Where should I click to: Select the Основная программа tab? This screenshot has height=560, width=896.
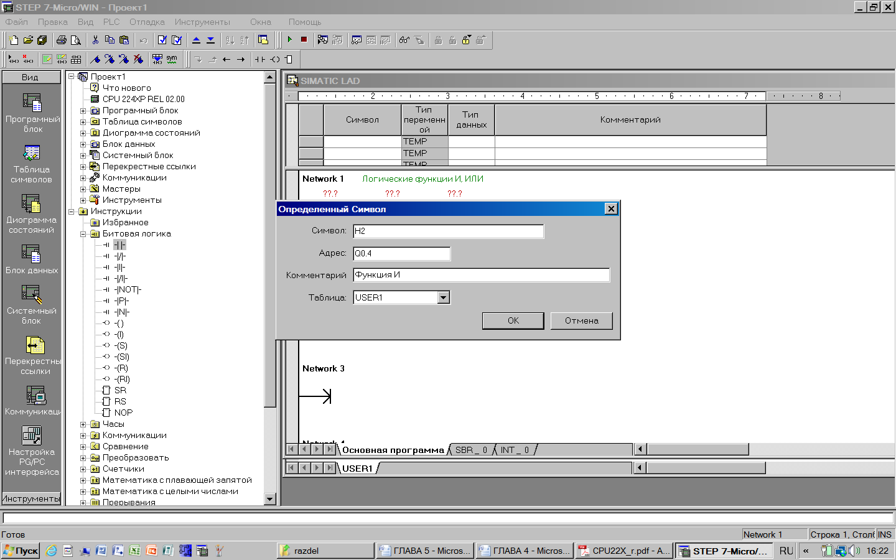tap(393, 450)
